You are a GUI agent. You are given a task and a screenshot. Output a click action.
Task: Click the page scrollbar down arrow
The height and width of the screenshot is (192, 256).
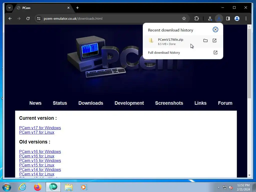coord(249,175)
